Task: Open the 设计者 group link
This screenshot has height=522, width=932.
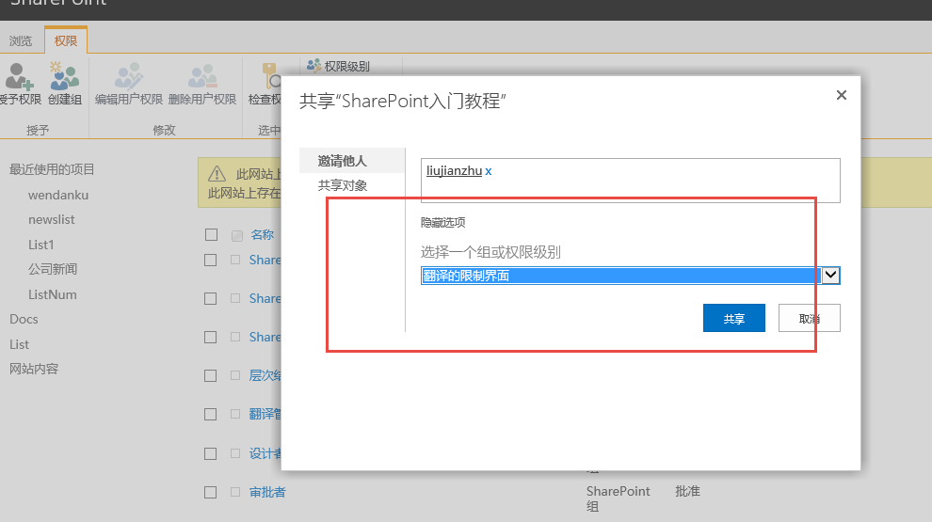Action: click(265, 453)
